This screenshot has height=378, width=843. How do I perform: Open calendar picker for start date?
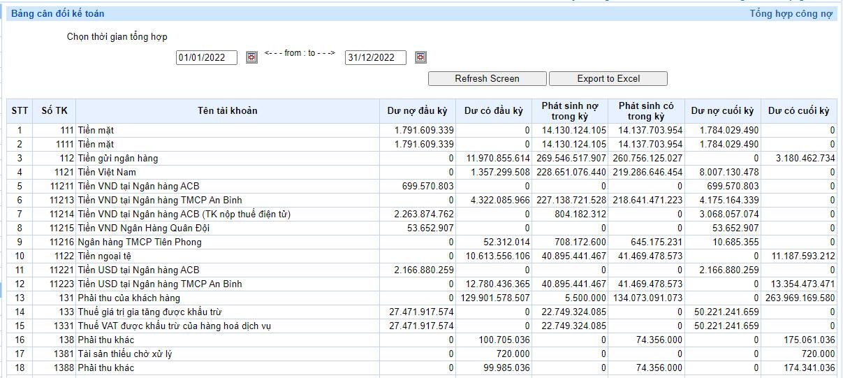click(x=251, y=57)
